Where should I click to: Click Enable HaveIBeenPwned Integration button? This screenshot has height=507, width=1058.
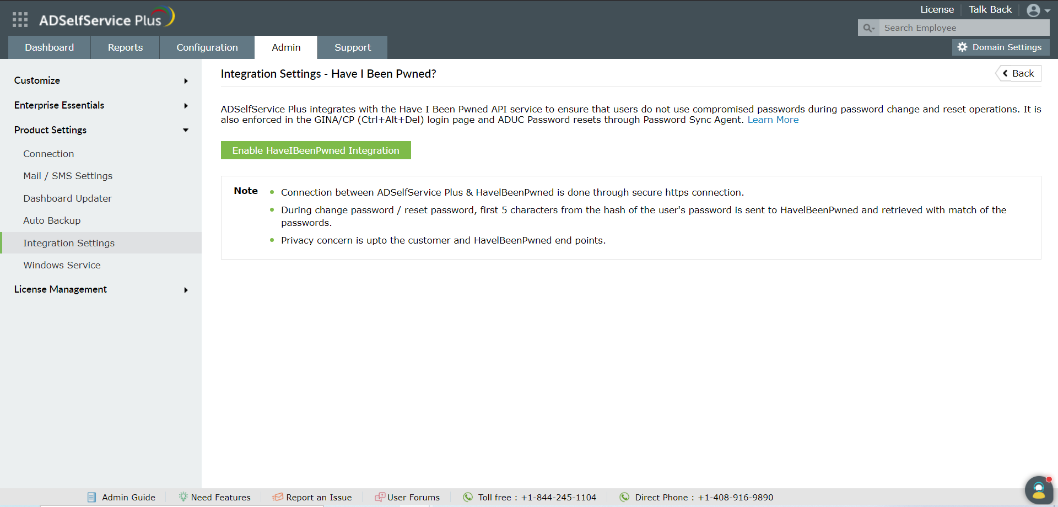316,150
